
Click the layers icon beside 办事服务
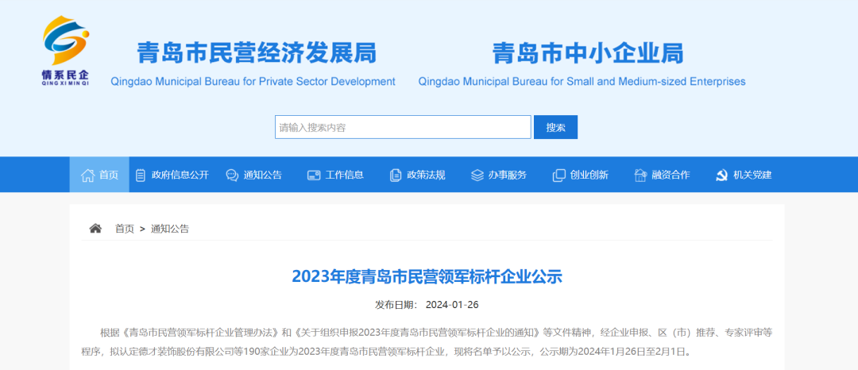[x=477, y=175]
